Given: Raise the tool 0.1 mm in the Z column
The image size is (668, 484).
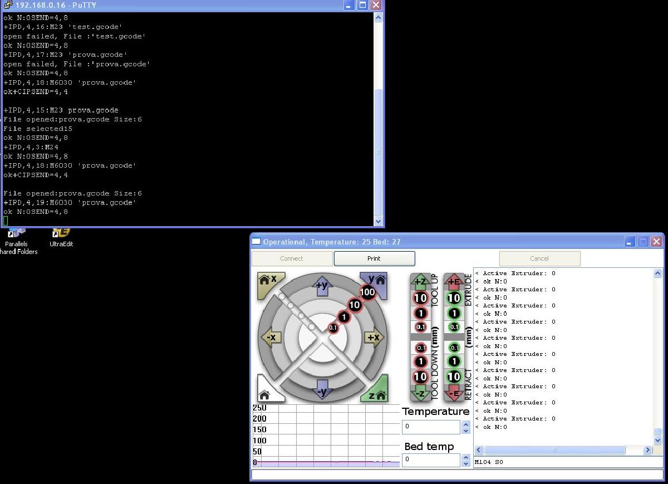Looking at the screenshot, I should (421, 327).
